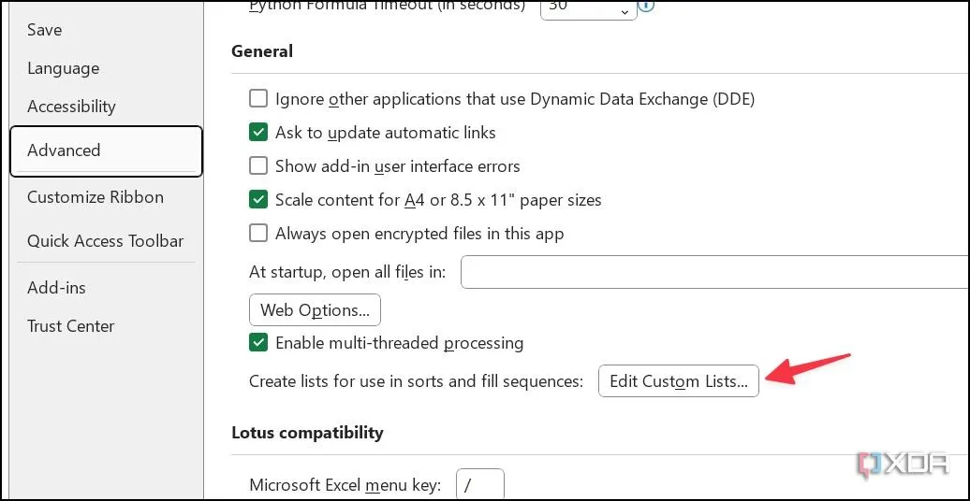
Task: Navigate to Trust Center settings
Action: click(x=70, y=326)
